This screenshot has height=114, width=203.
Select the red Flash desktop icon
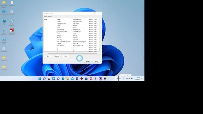pyautogui.click(x=12, y=32)
